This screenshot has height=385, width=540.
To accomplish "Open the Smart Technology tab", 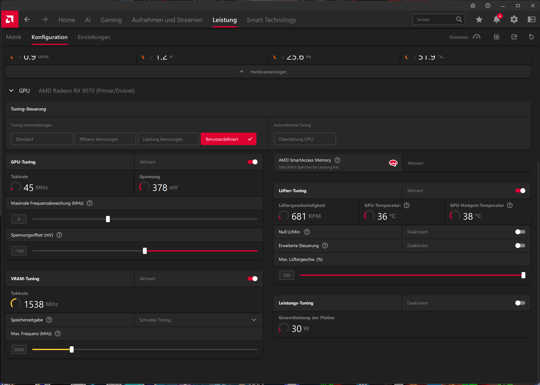I will pyautogui.click(x=272, y=20).
